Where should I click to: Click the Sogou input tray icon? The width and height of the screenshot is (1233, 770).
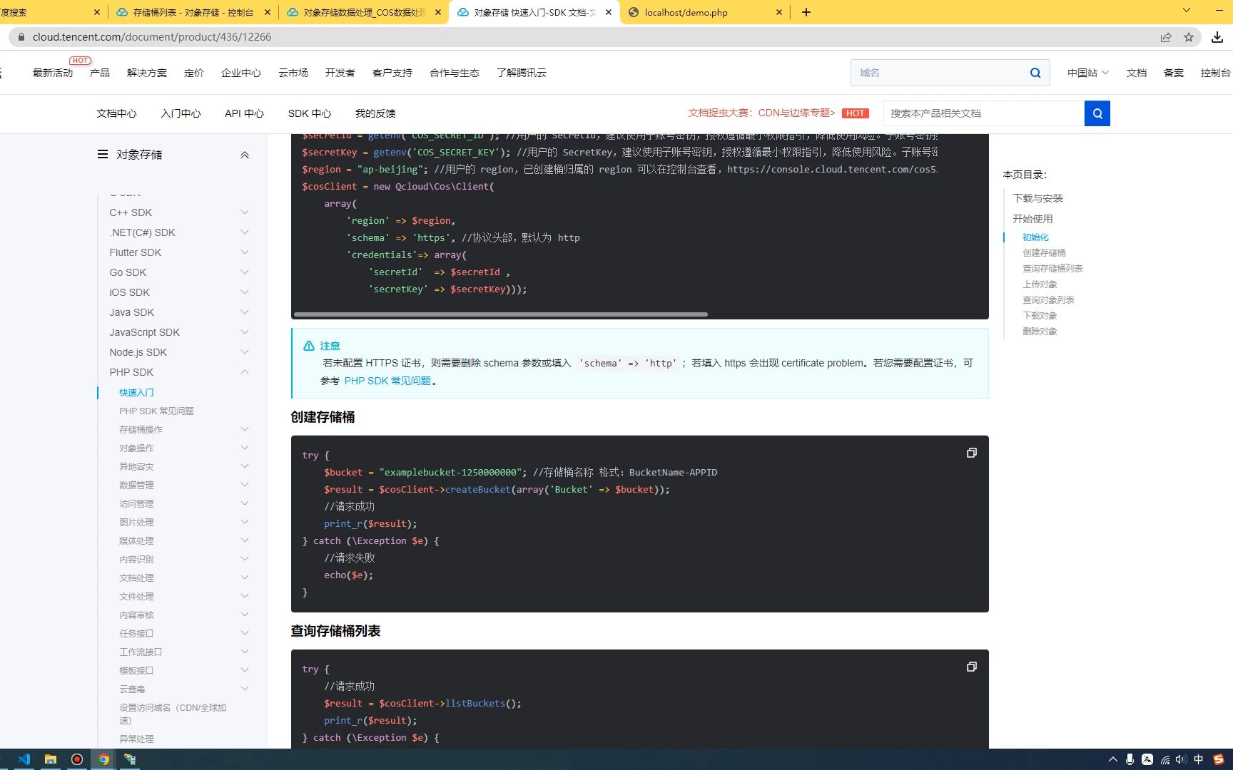click(x=1219, y=759)
